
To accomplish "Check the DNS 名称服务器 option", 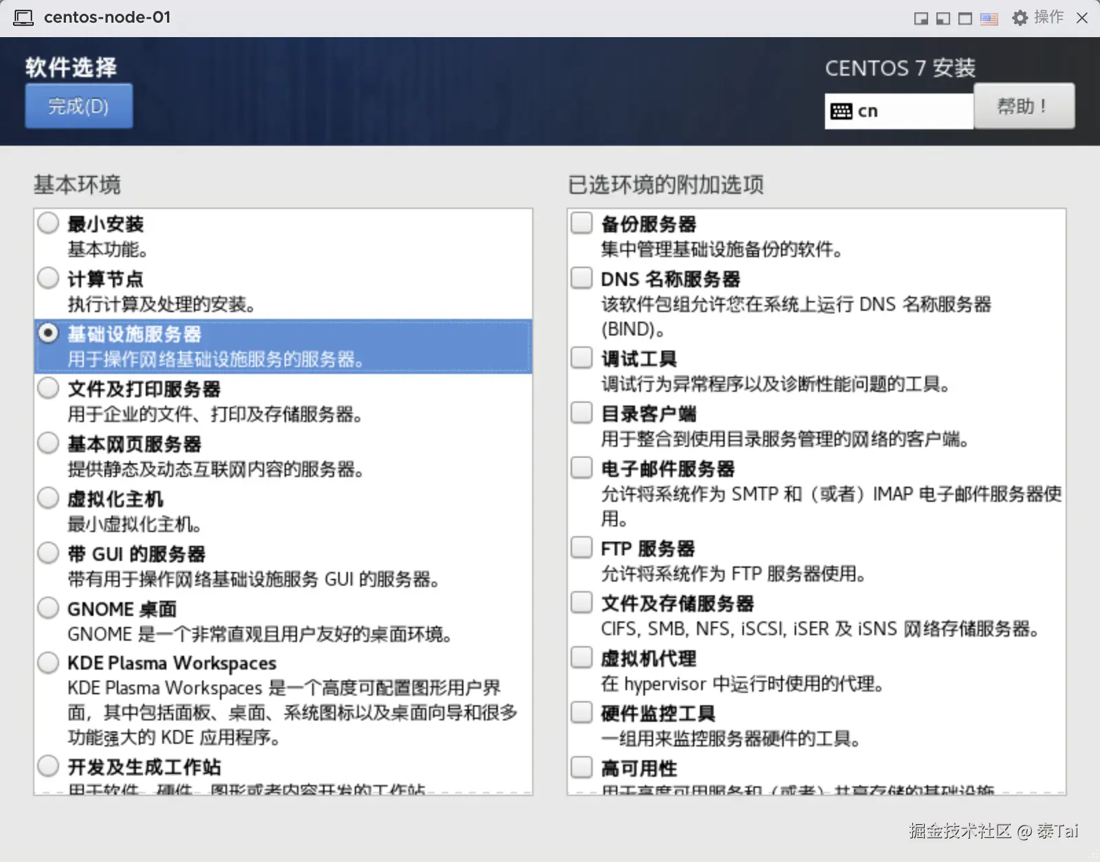I will point(581,278).
